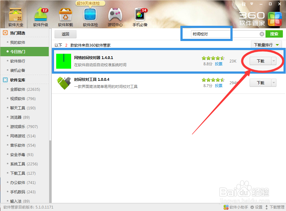Screen dimensions: 286x211
Task: Open the 软件卸载 uninstall icon
Action: click(x=66, y=17)
